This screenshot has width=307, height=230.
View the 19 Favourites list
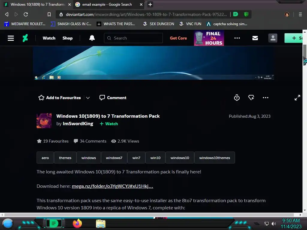53,141
